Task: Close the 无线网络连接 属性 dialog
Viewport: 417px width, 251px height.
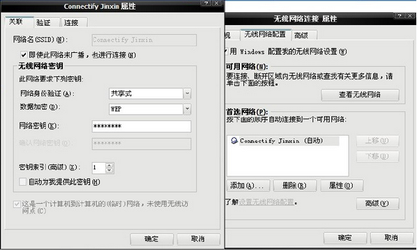Action: (410, 15)
